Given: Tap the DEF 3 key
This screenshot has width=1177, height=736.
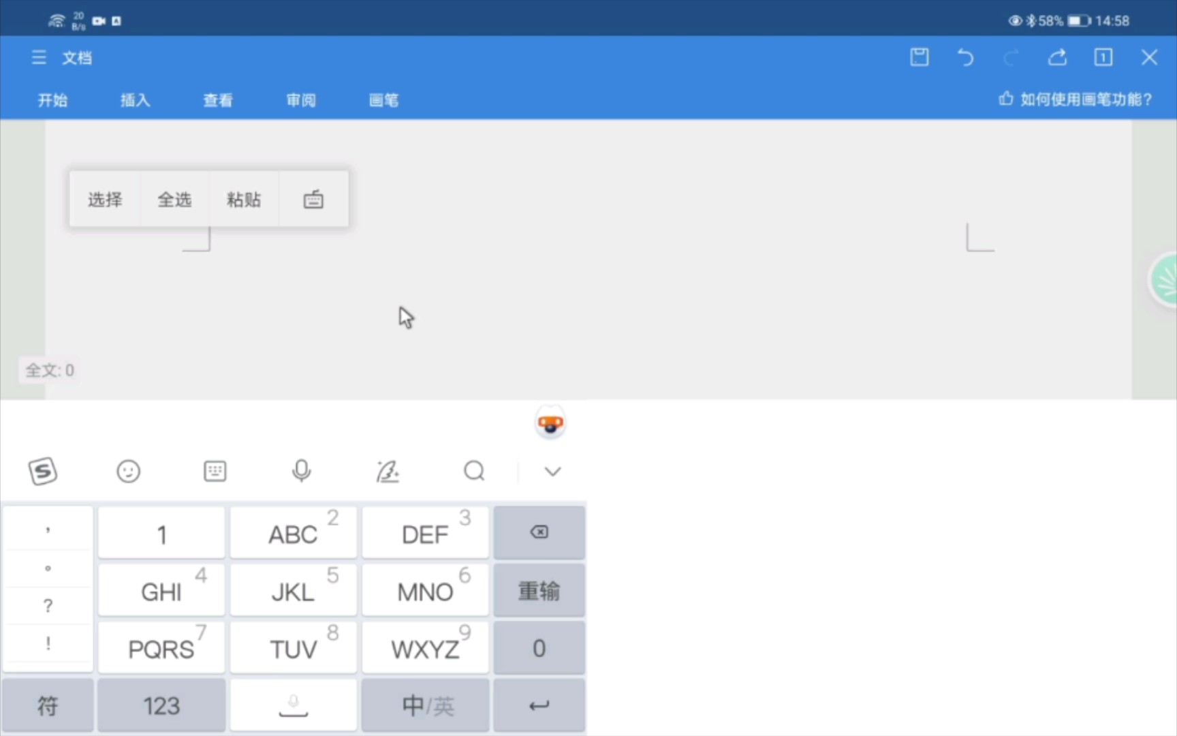Looking at the screenshot, I should point(426,532).
